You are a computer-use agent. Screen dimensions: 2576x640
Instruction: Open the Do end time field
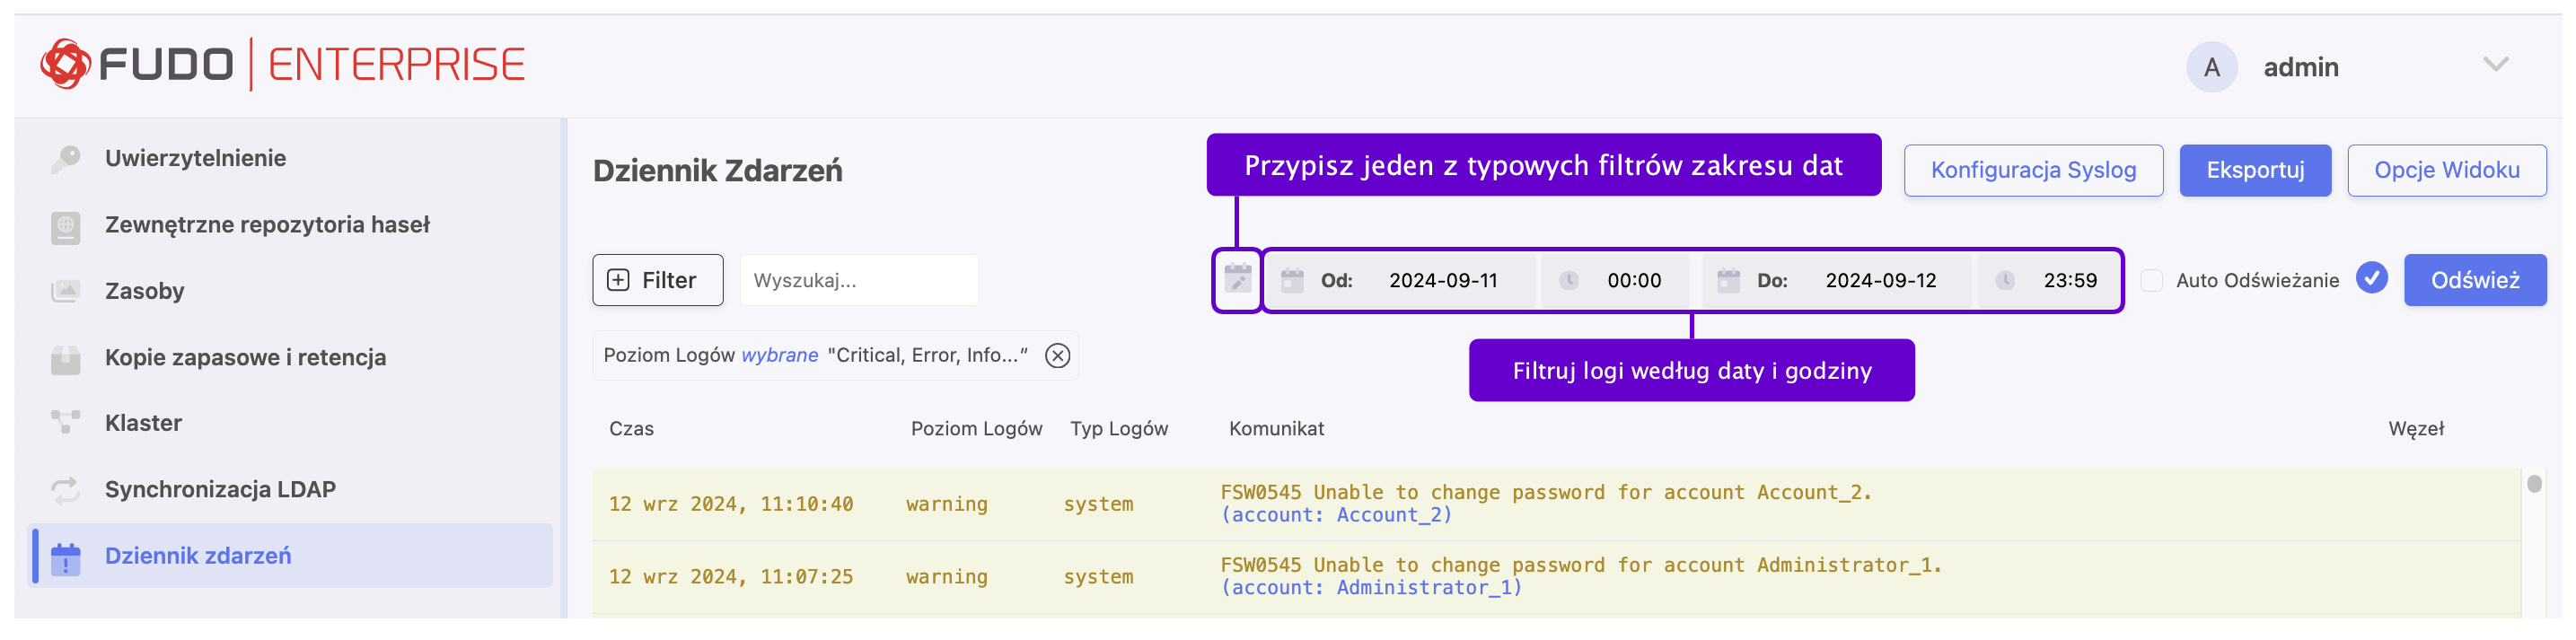click(2069, 281)
